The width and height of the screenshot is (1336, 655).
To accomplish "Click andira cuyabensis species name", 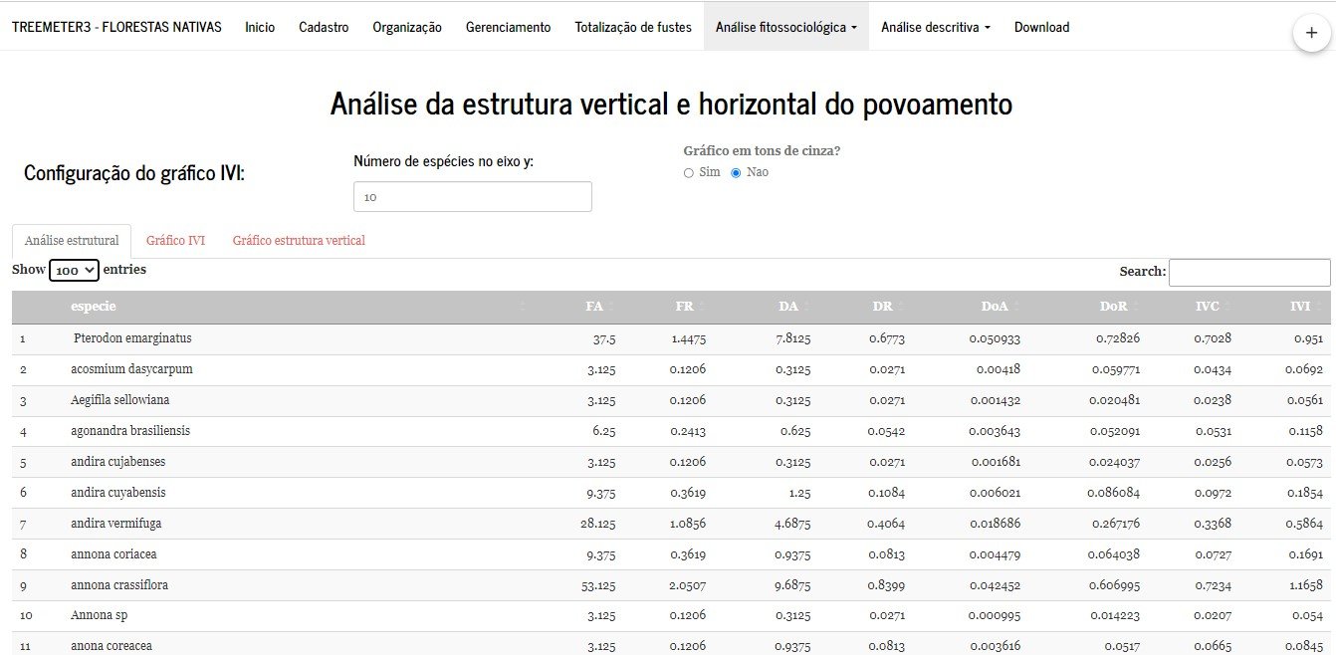I will [x=118, y=493].
